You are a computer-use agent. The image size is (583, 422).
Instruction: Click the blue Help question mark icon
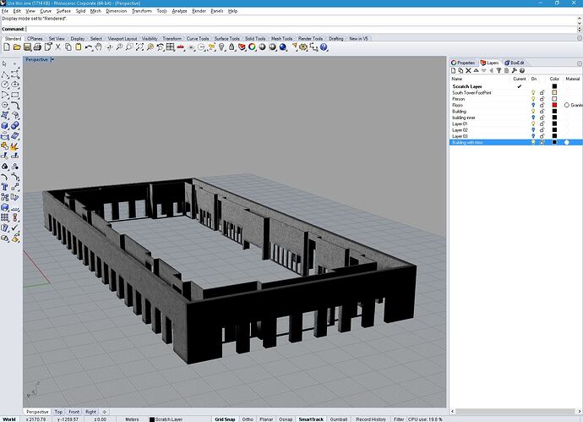tap(324, 47)
